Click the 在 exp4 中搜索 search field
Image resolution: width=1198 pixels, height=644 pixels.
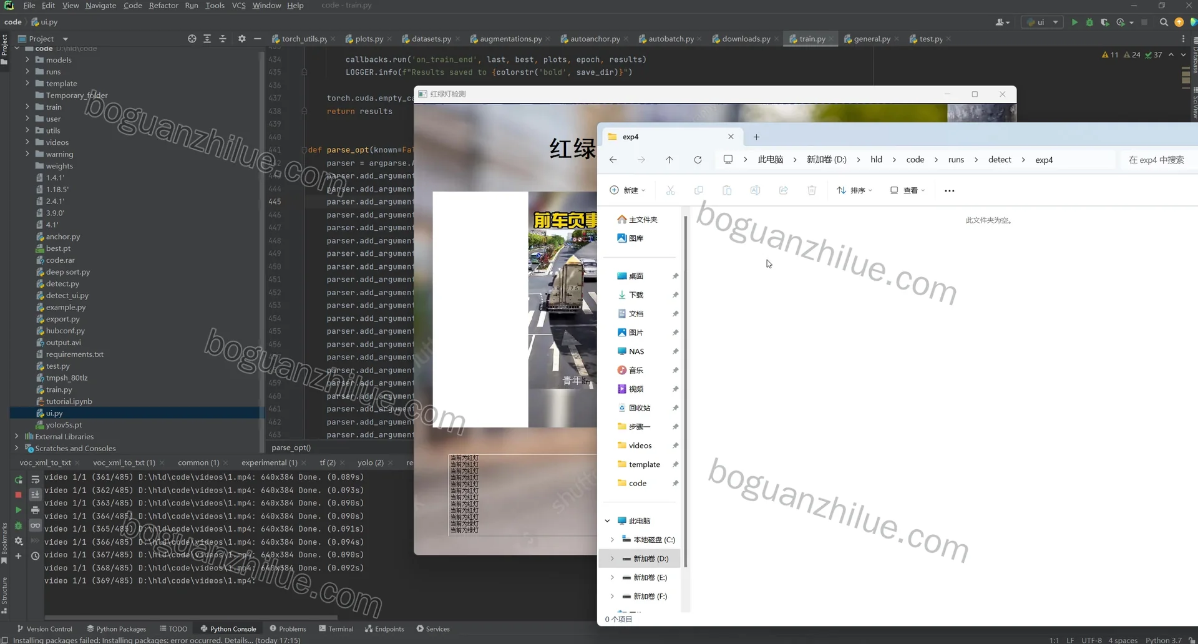[1157, 160]
